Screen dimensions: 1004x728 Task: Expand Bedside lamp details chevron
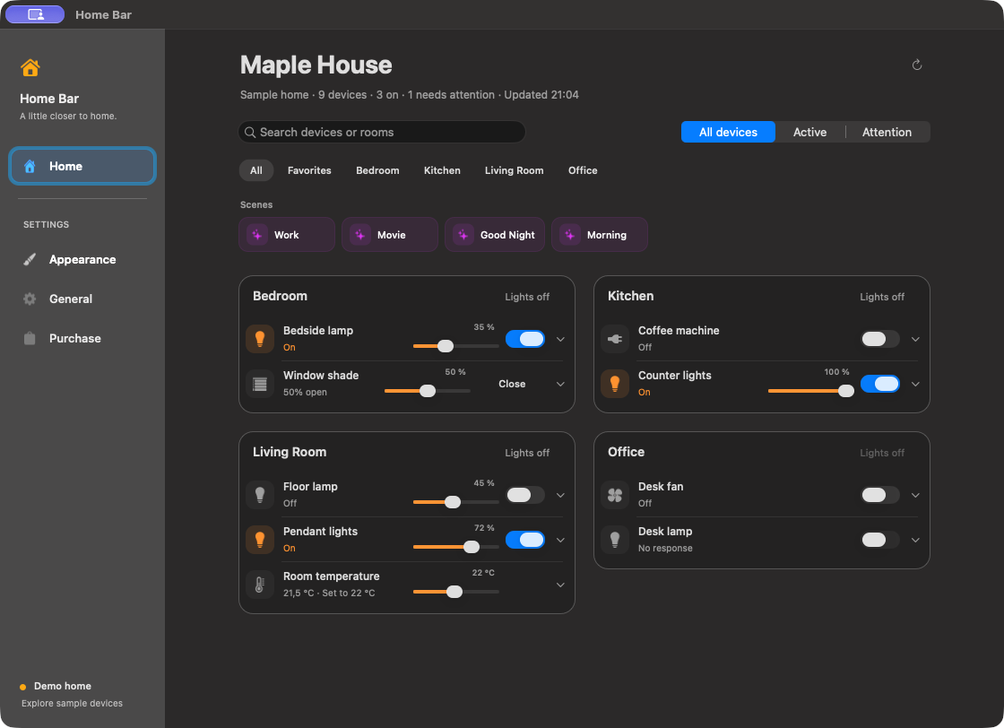(x=560, y=340)
